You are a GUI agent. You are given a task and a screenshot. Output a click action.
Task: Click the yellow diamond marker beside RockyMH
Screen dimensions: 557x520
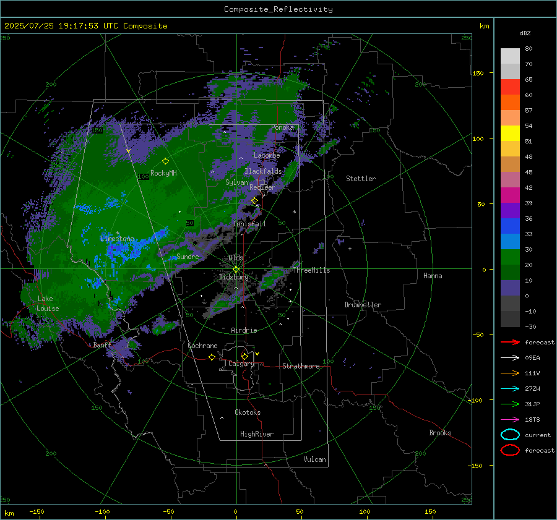165,161
